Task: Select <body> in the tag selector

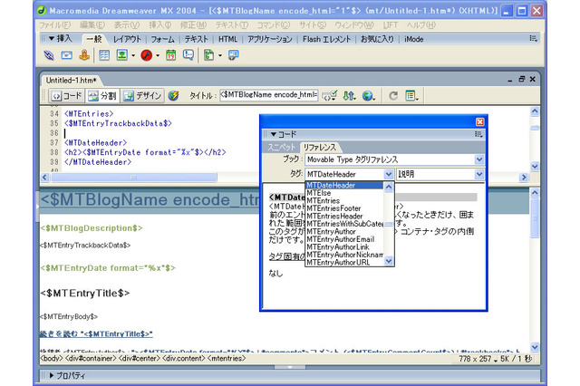Action: [52, 359]
